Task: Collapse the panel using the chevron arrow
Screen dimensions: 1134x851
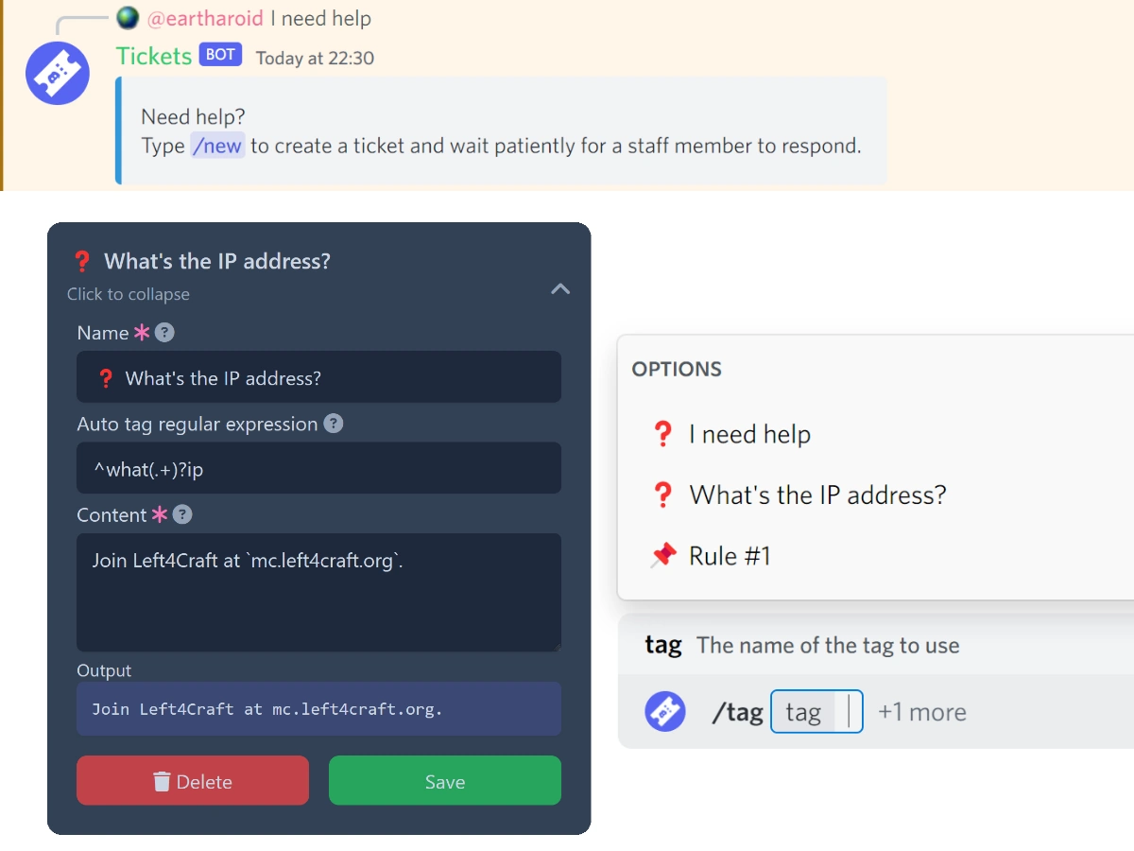Action: click(x=560, y=288)
